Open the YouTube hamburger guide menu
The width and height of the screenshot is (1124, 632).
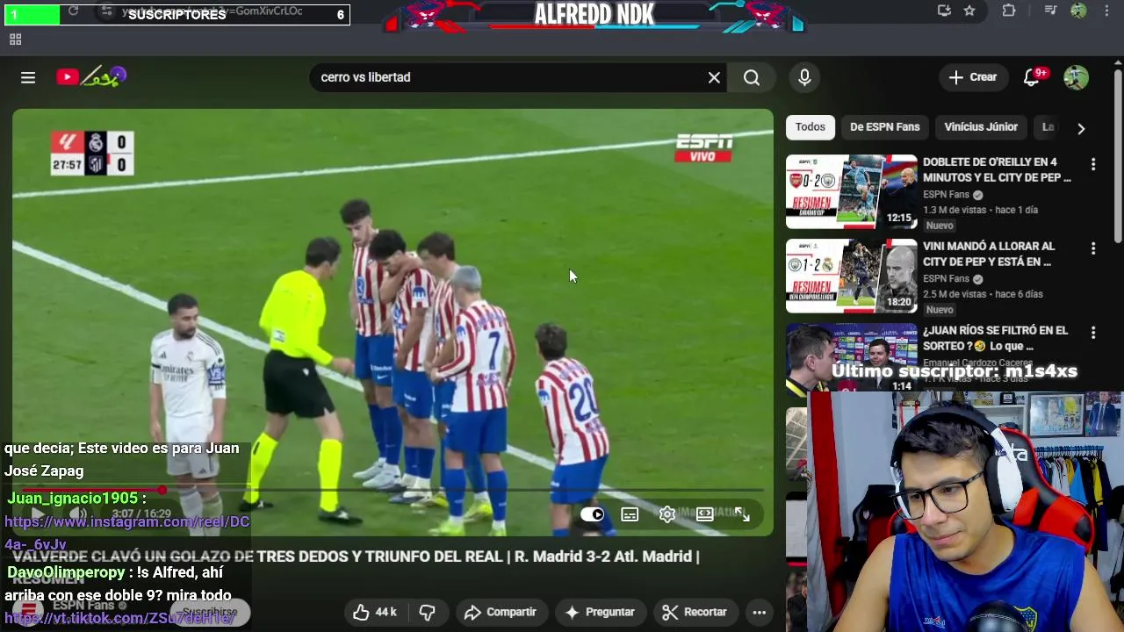point(28,77)
